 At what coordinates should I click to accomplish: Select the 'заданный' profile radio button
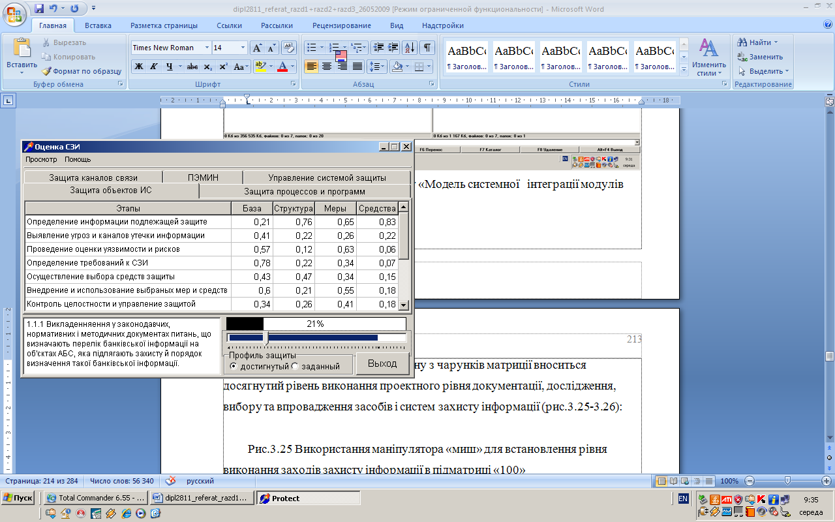pos(295,366)
